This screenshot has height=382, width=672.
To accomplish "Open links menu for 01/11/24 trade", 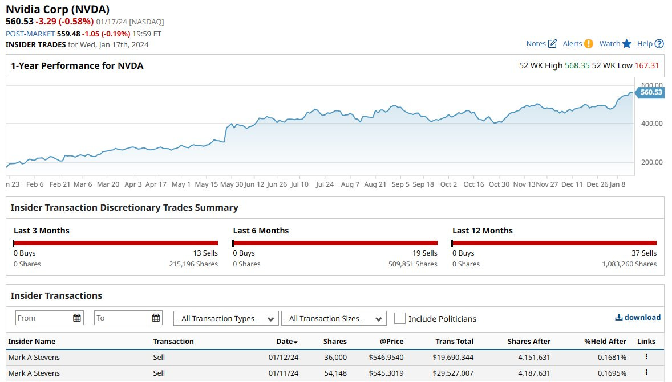I will pos(646,373).
